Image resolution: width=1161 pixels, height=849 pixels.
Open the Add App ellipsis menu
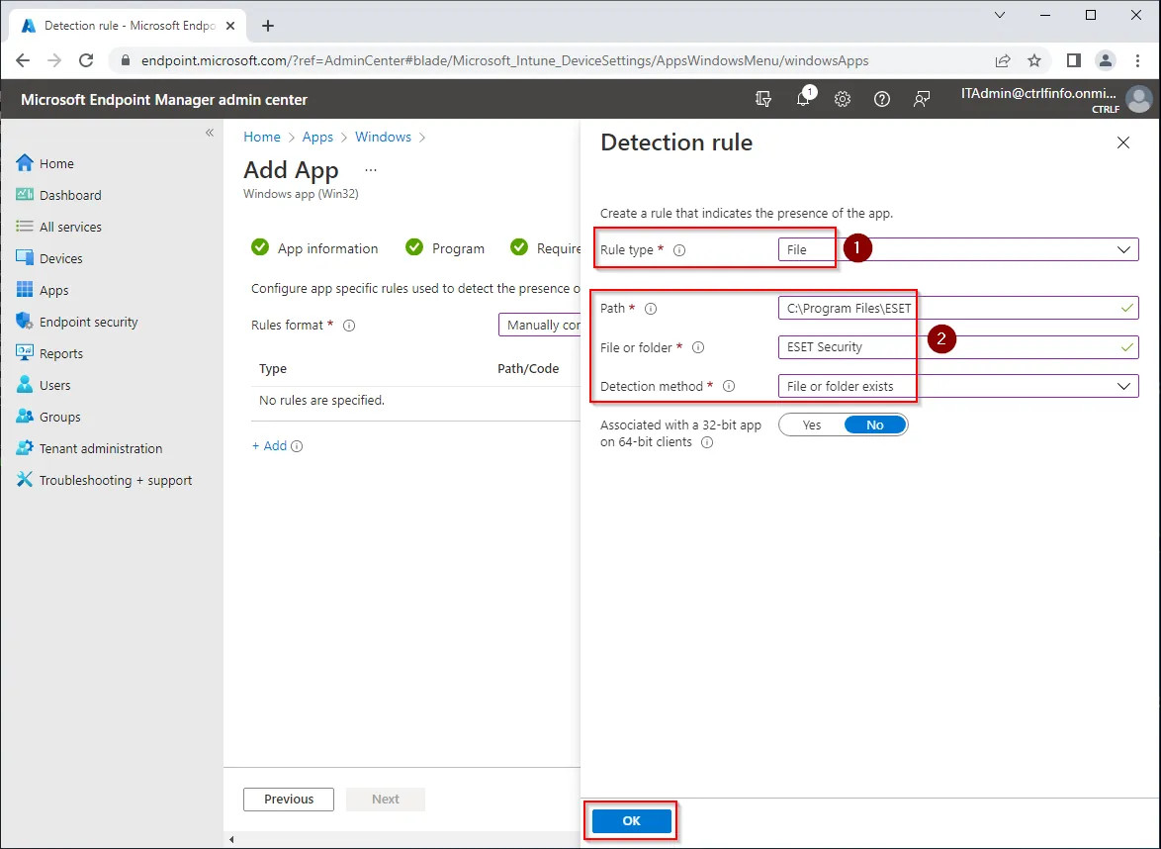371,170
